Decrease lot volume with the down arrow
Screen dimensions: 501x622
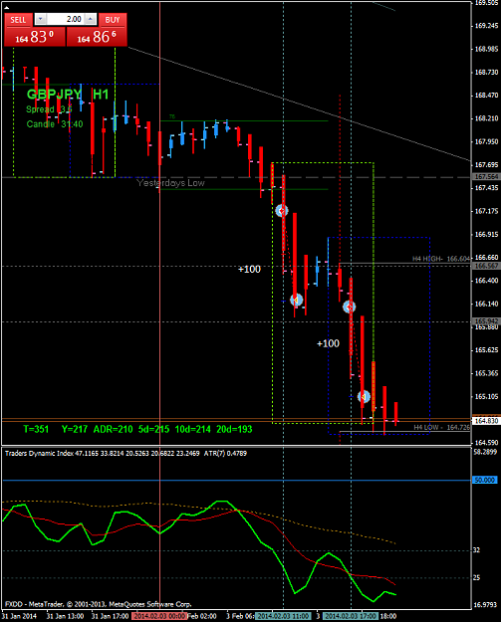coord(41,19)
